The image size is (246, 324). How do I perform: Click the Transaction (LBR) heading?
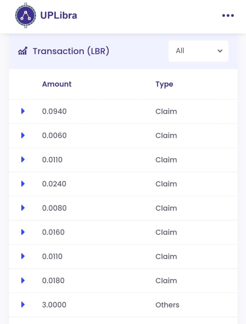tap(71, 51)
